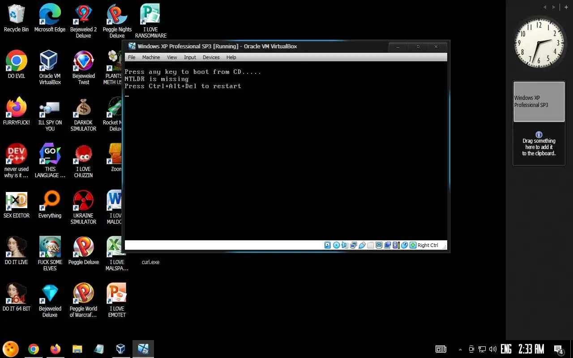Click the optical drive indicator in VM status bar
This screenshot has width=573, height=358.
pyautogui.click(x=336, y=245)
